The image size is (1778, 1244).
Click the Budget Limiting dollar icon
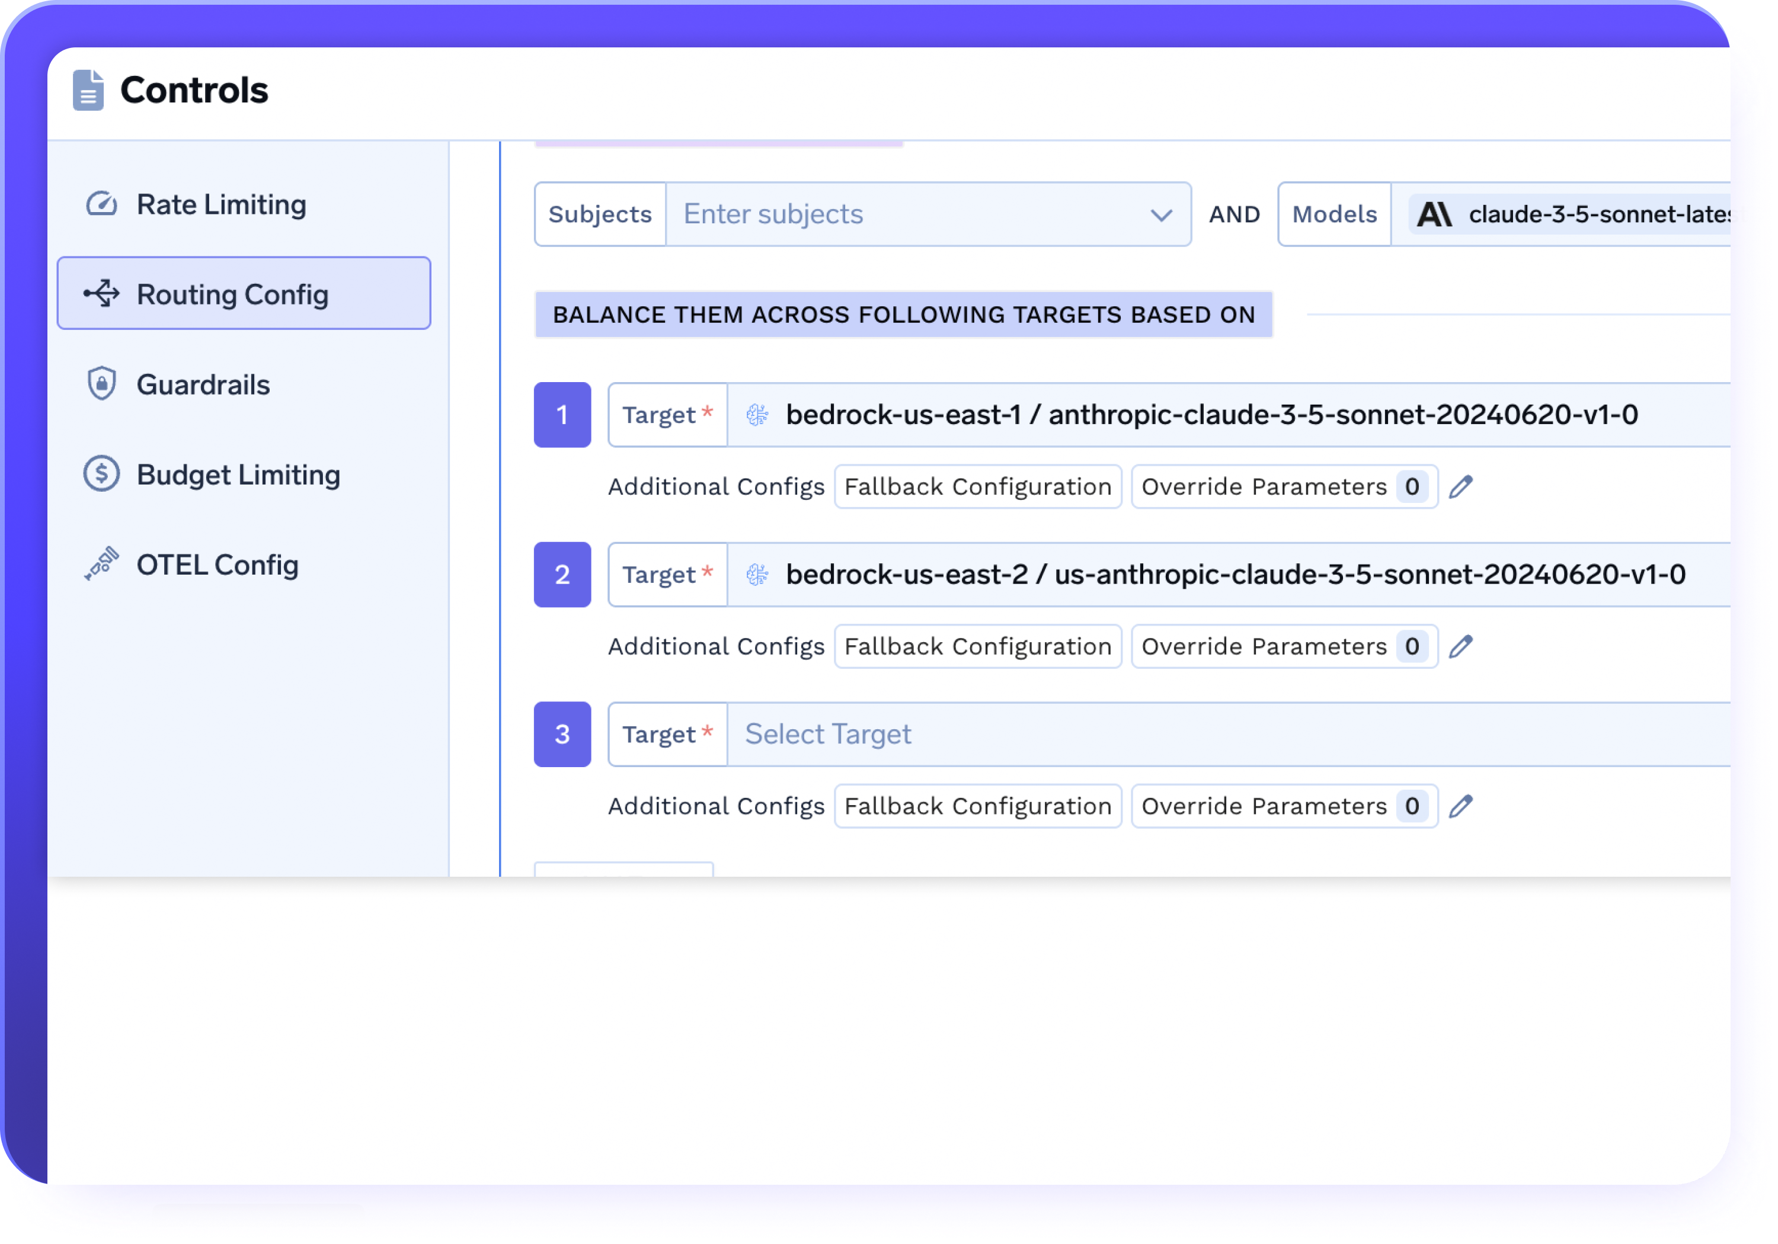point(101,473)
